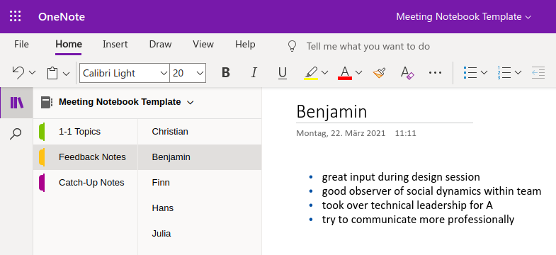Switch to the View tab
The image size is (556, 255).
(x=203, y=45)
